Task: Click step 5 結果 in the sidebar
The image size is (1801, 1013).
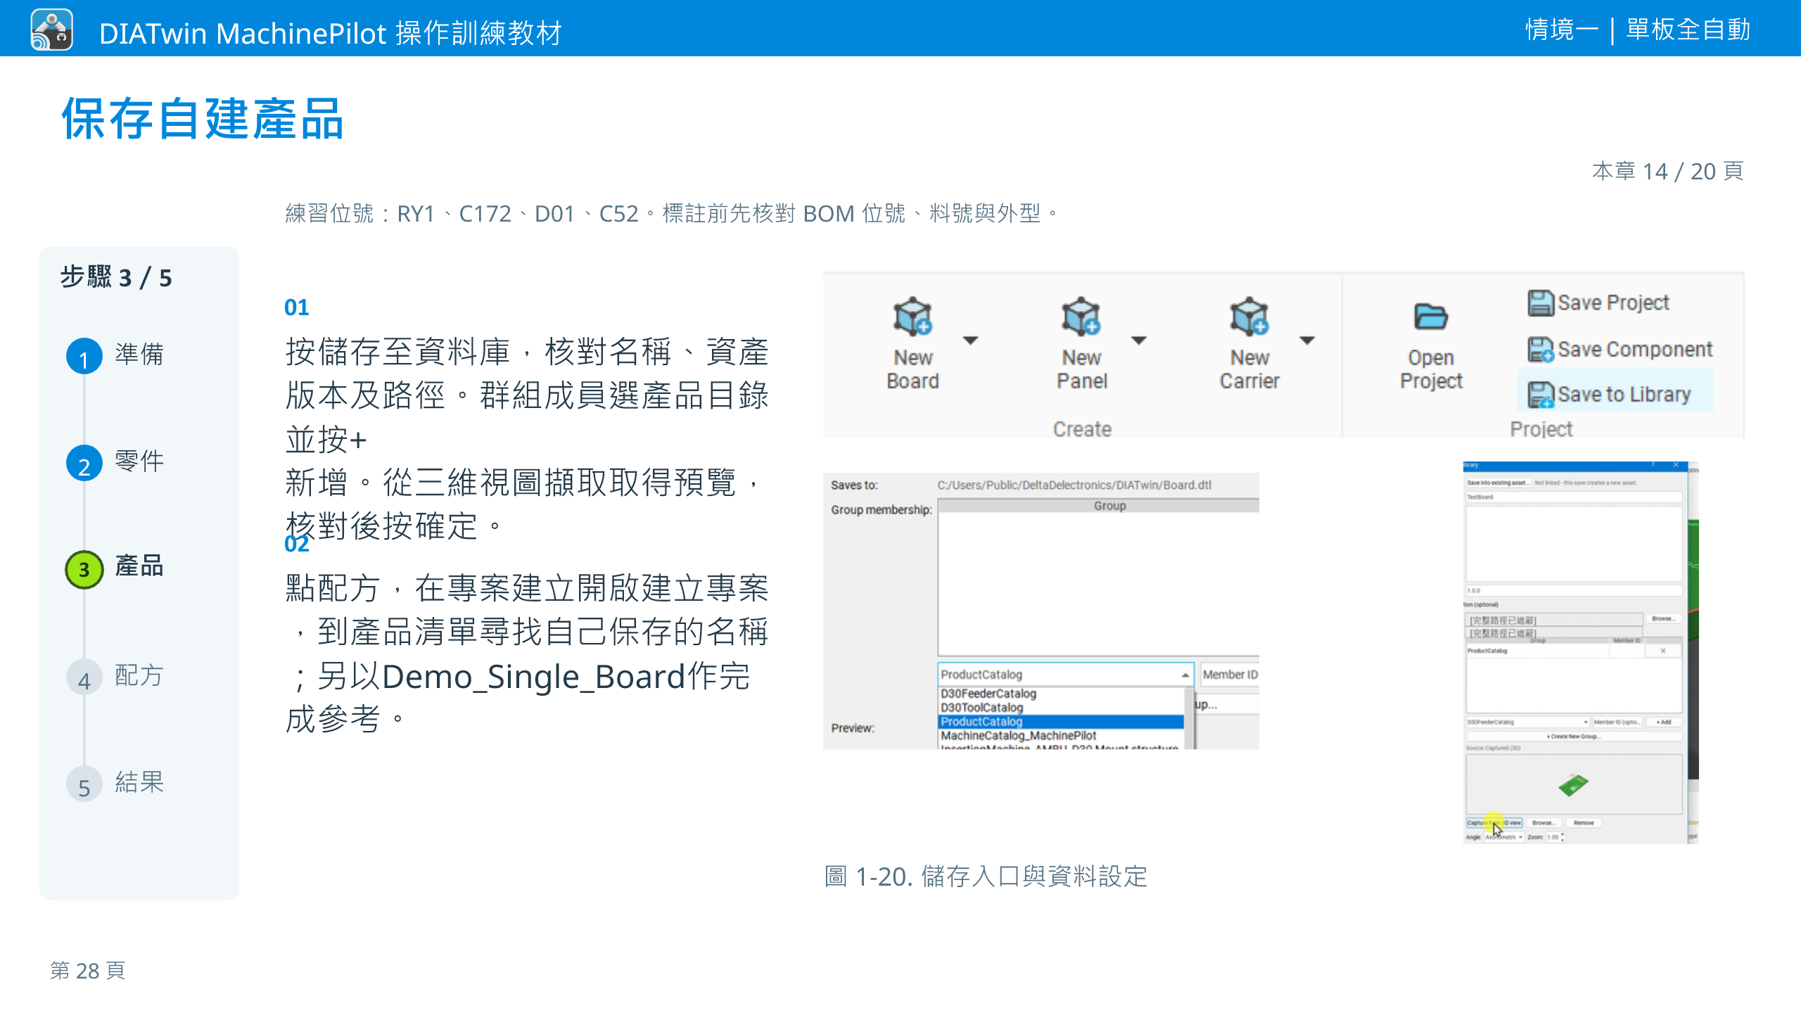Action: [115, 783]
